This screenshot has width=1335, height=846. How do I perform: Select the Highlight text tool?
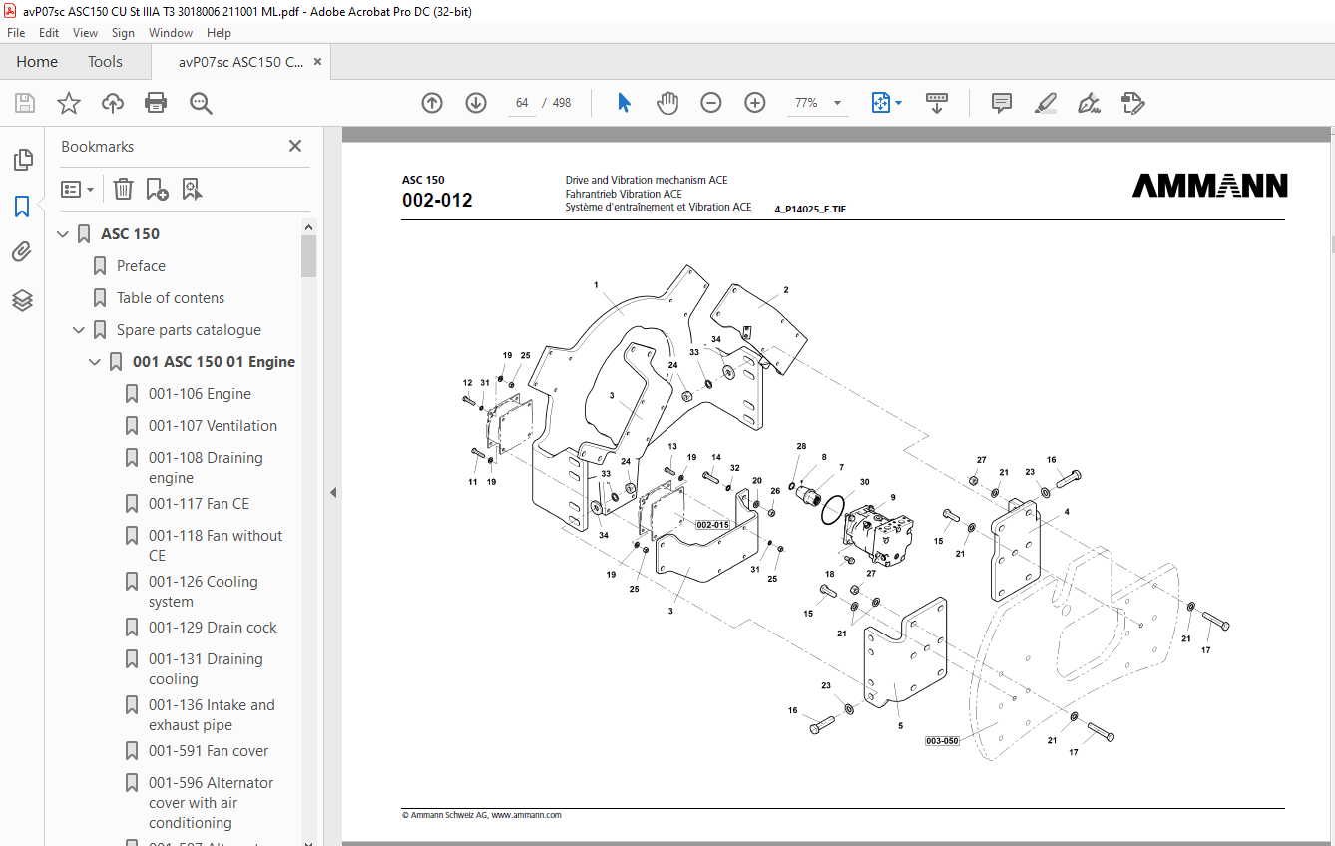click(x=1046, y=103)
